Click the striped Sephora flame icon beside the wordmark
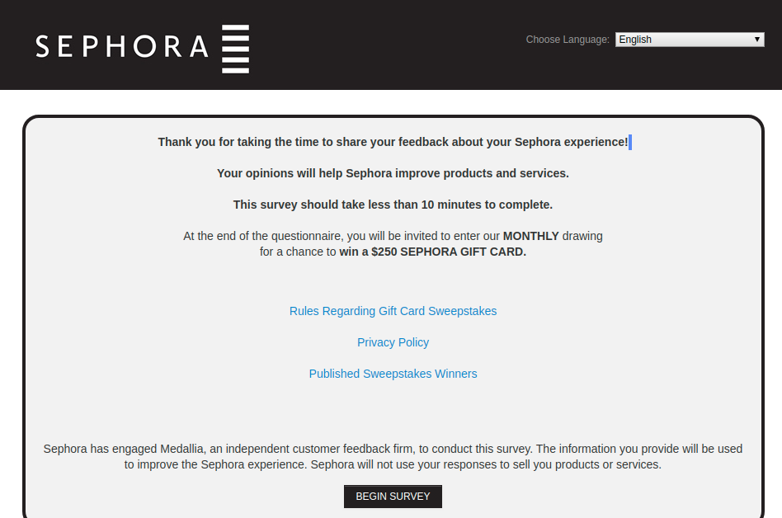The width and height of the screenshot is (782, 518). [234, 48]
